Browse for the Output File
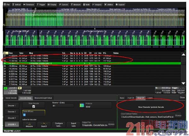Screen dimensions: 189x136 [111, 124]
